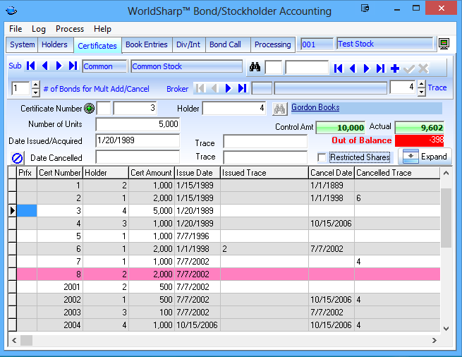462x357 pixels.
Task: Click the monitor icon at top right
Action: (x=444, y=44)
